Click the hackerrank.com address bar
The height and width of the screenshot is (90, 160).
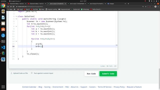[78, 6]
